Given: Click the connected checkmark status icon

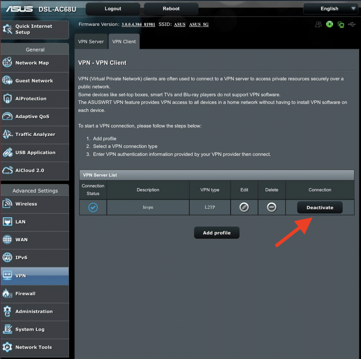Looking at the screenshot, I should pyautogui.click(x=93, y=207).
